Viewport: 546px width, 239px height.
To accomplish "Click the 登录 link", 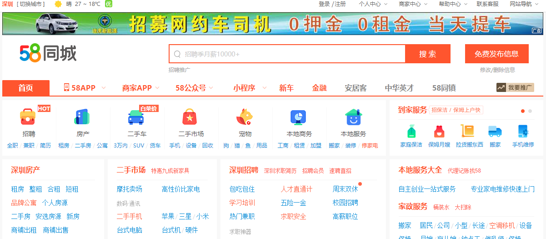I will [x=324, y=4].
